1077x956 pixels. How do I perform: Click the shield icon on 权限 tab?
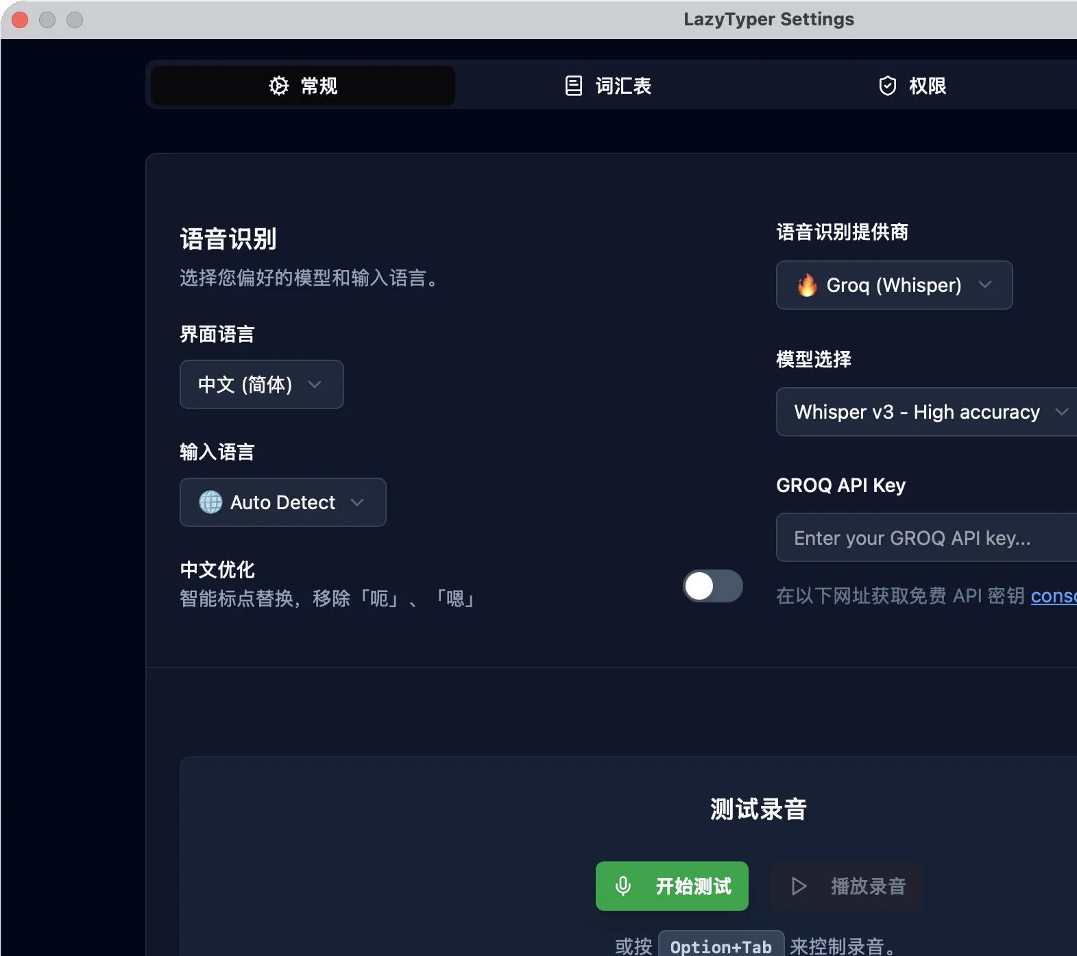[x=888, y=86]
